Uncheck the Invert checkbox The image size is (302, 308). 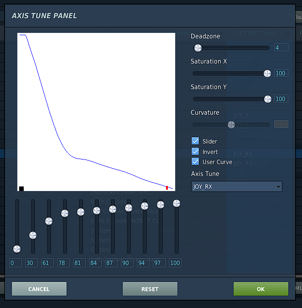click(x=195, y=151)
